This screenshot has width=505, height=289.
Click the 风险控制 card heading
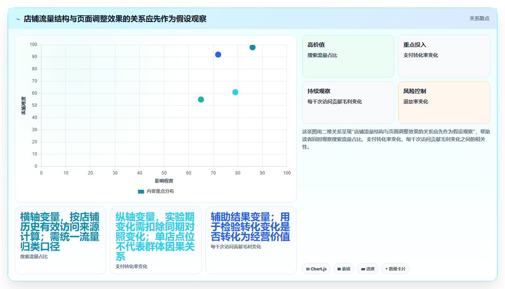[415, 91]
